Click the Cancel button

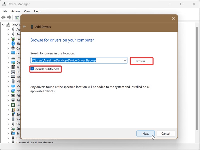click(166, 134)
